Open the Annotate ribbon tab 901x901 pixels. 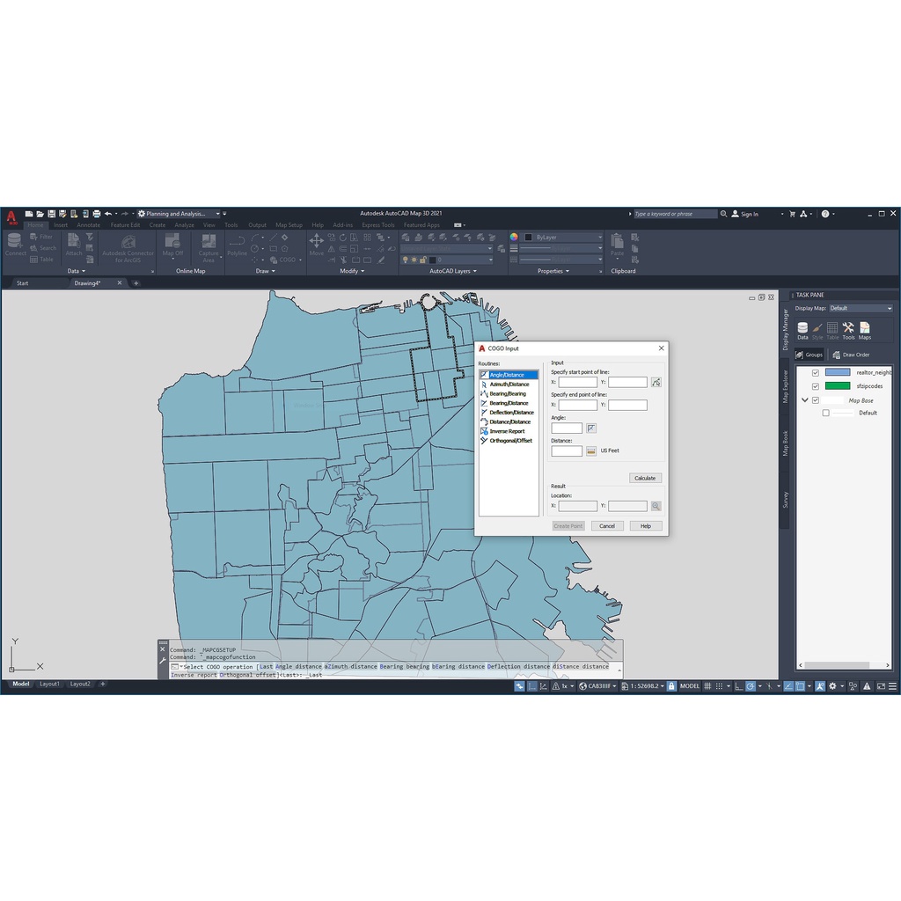coord(89,225)
